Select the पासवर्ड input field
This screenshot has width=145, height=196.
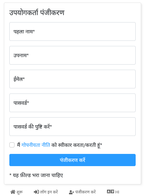coord(72,103)
